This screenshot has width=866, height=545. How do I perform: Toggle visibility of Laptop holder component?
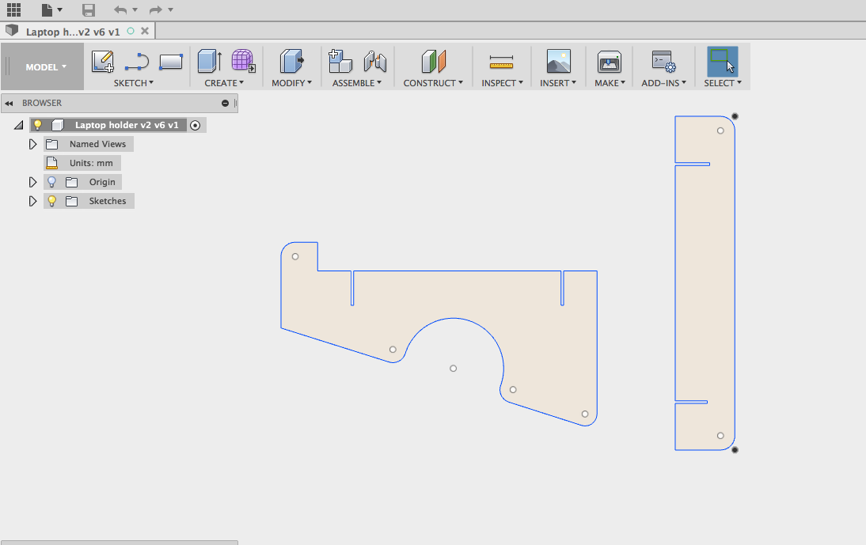37,125
